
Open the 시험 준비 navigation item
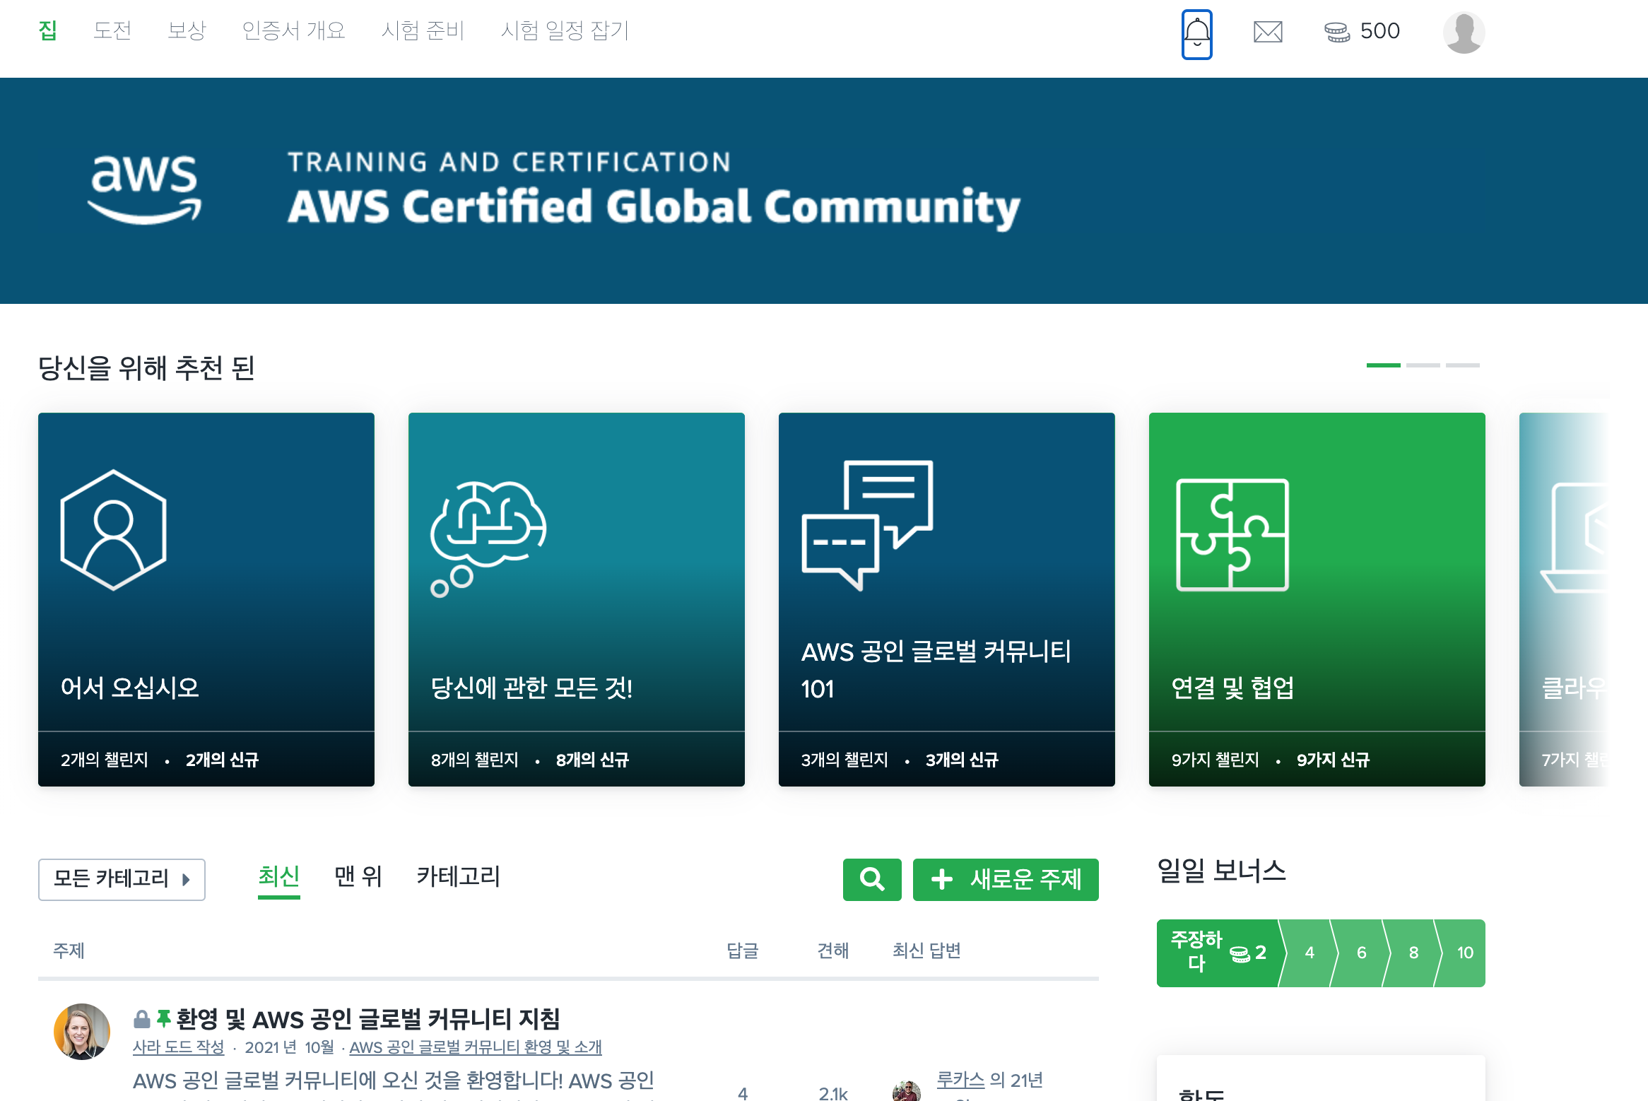click(422, 30)
